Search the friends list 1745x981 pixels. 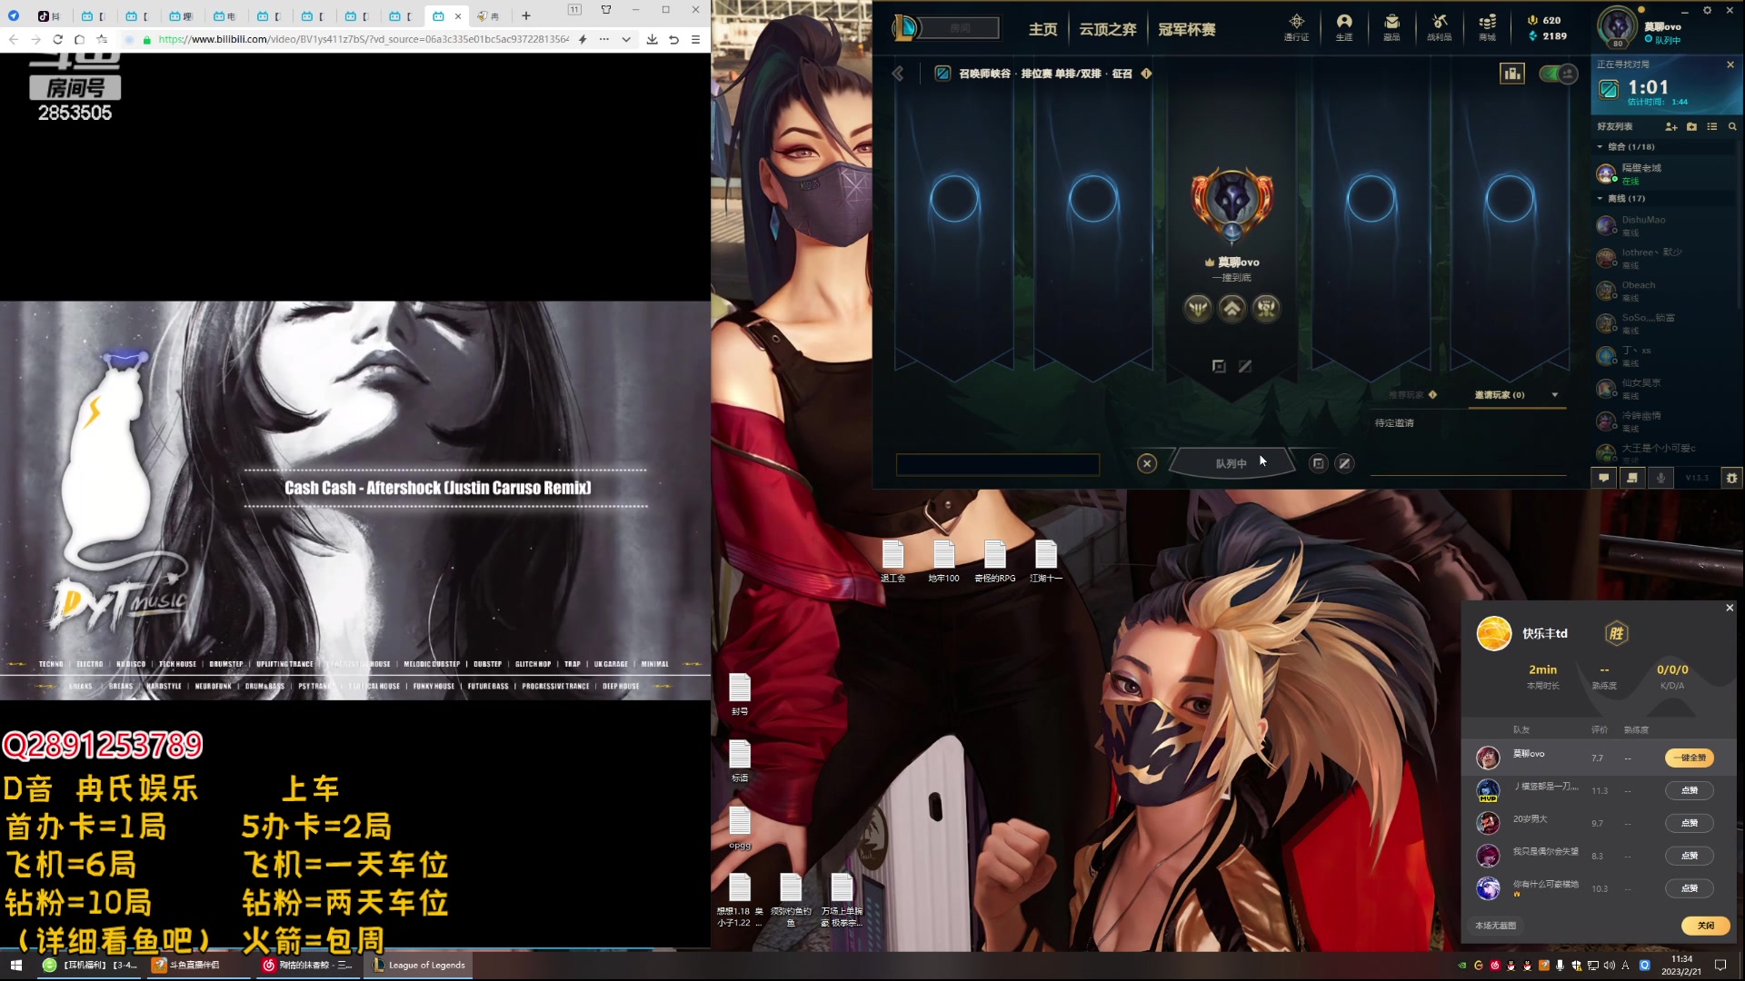(x=1732, y=127)
